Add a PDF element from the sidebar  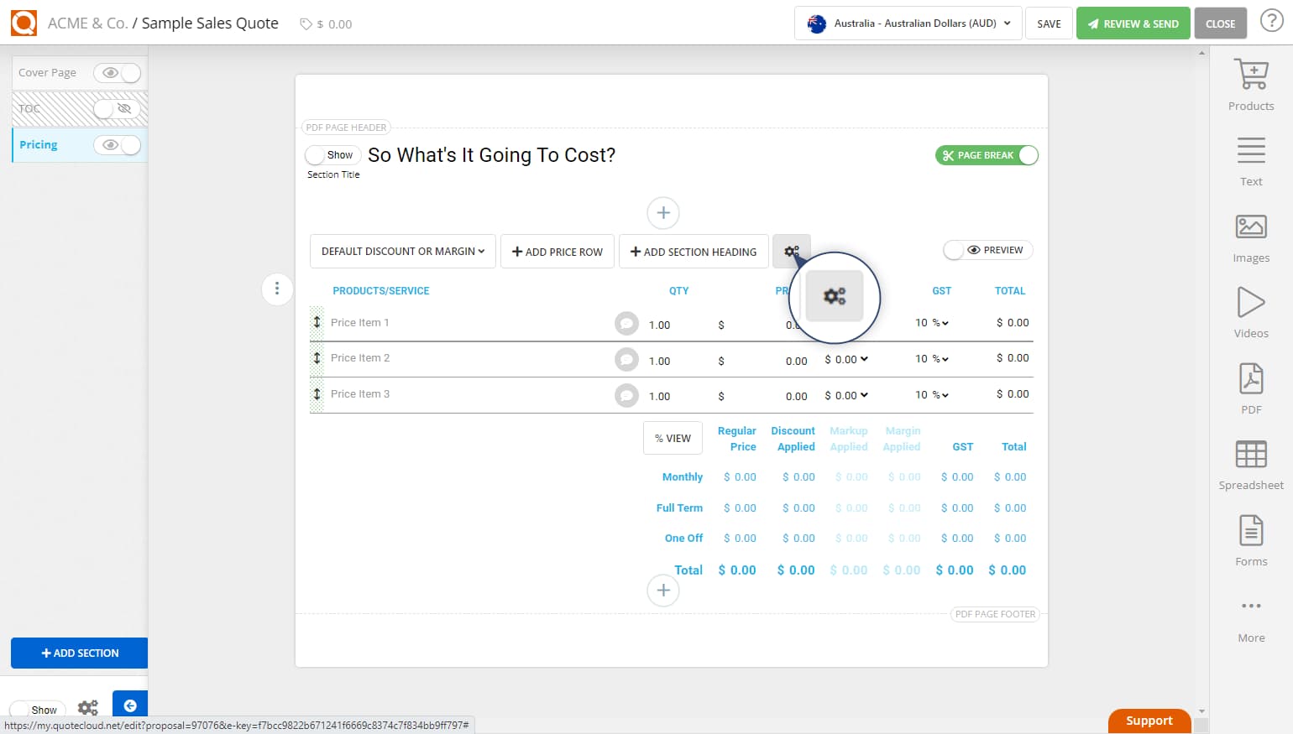[x=1250, y=387]
